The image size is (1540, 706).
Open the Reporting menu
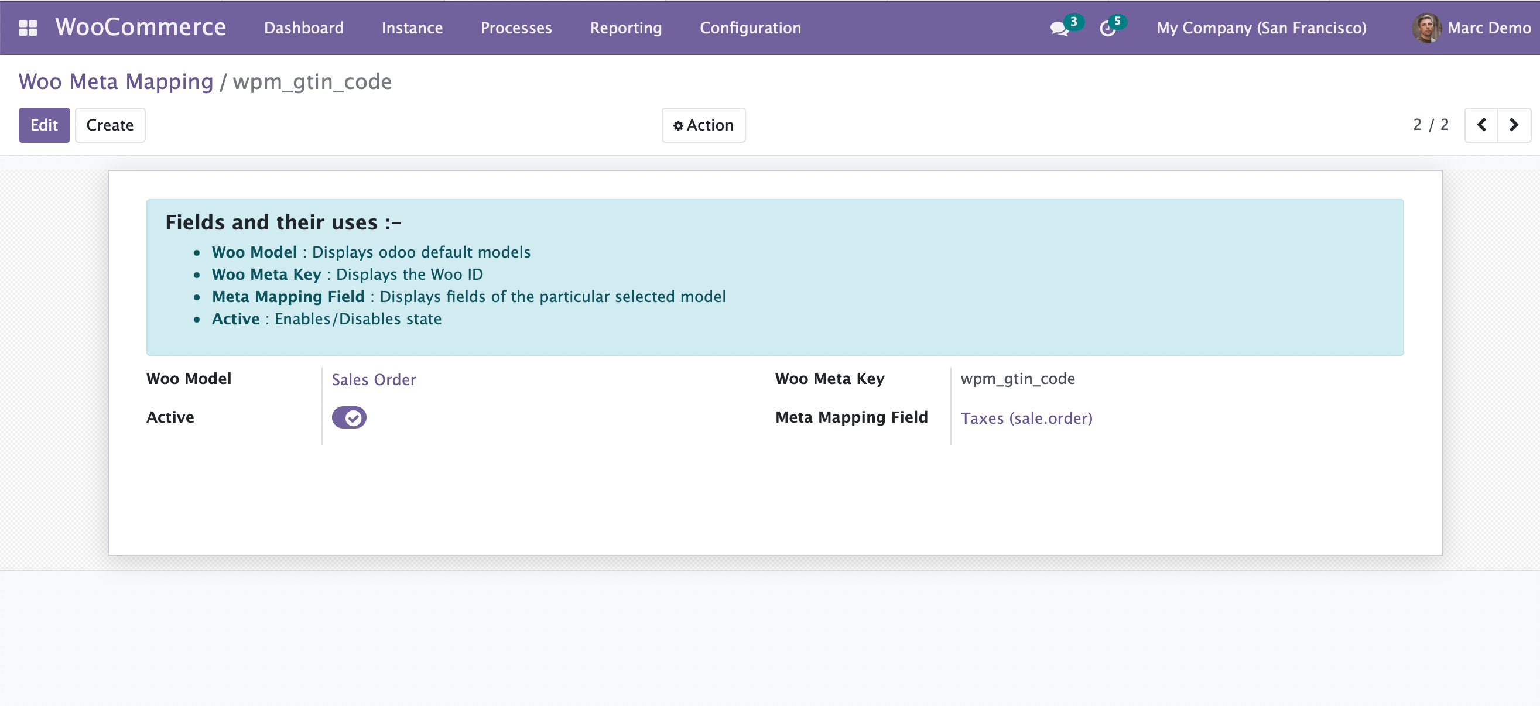pos(625,28)
